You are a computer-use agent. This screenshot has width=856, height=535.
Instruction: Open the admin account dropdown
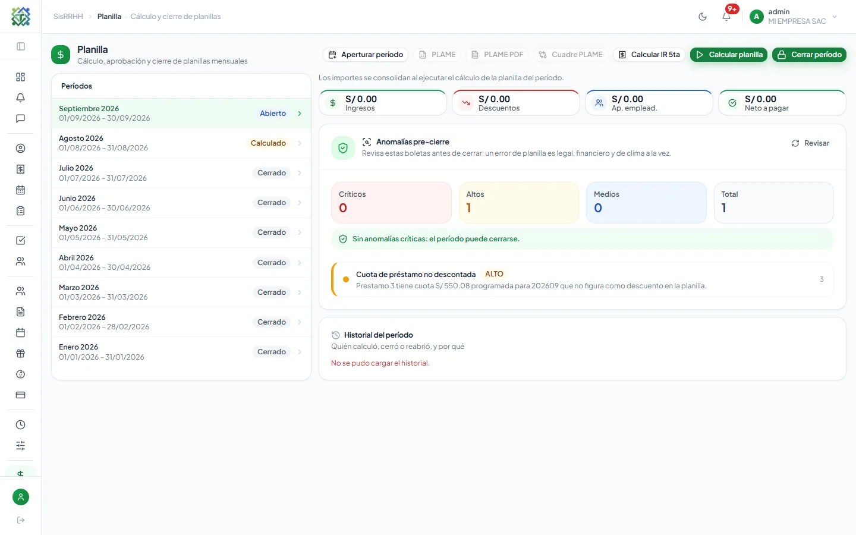pos(794,17)
